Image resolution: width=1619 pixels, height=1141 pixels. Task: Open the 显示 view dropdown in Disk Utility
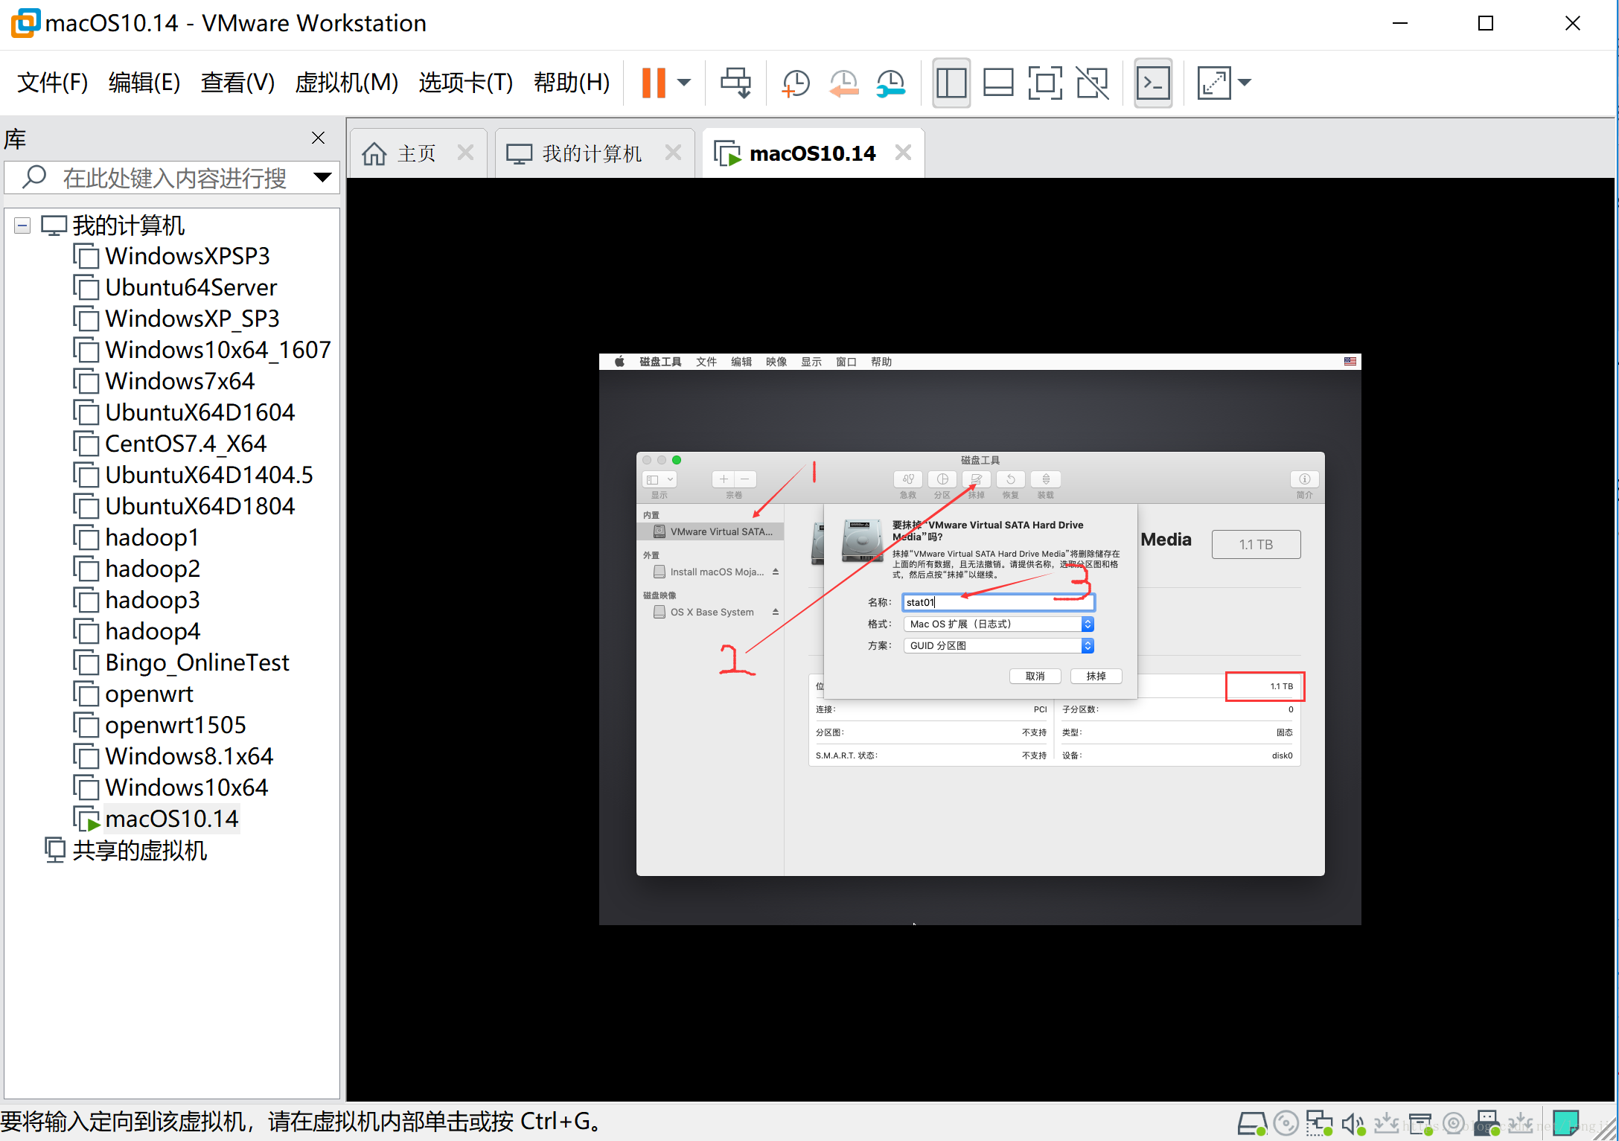click(x=660, y=479)
